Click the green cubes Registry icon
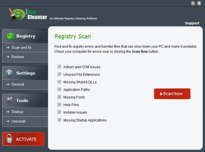Image resolution: width=205 pixels, height=152 pixels. (x=10, y=36)
